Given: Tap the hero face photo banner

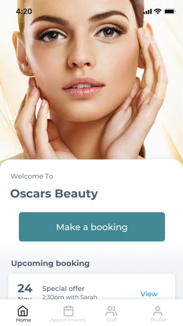Looking at the screenshot, I should click(x=91, y=80).
